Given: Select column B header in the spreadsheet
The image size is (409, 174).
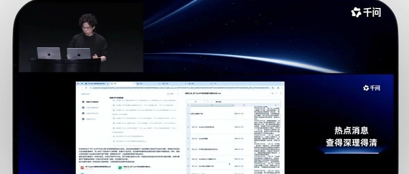Looking at the screenshot, I should pos(244,105).
